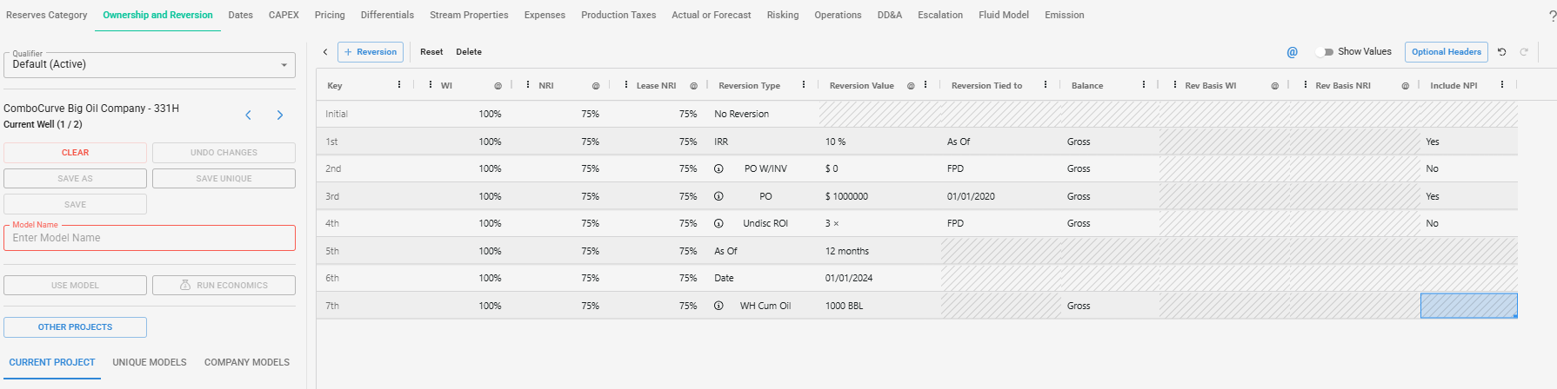This screenshot has height=389, width=1557.
Task: Click the undo arrow icon in toolbar
Action: tap(1501, 52)
